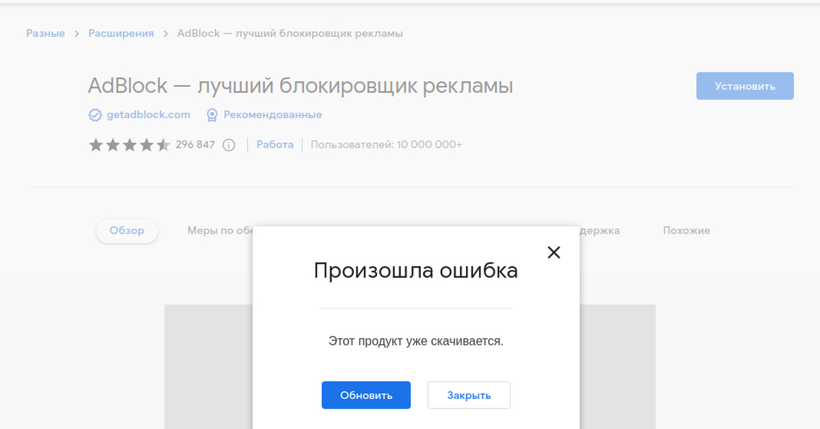Open the rating details info icon

coord(228,145)
